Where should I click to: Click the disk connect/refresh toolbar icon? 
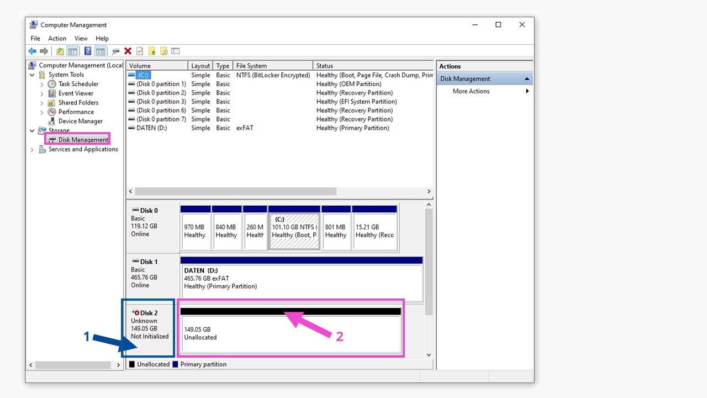point(115,51)
